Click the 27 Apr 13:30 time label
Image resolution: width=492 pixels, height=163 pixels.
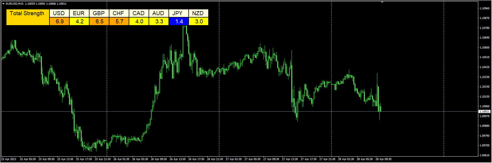coord(290,159)
